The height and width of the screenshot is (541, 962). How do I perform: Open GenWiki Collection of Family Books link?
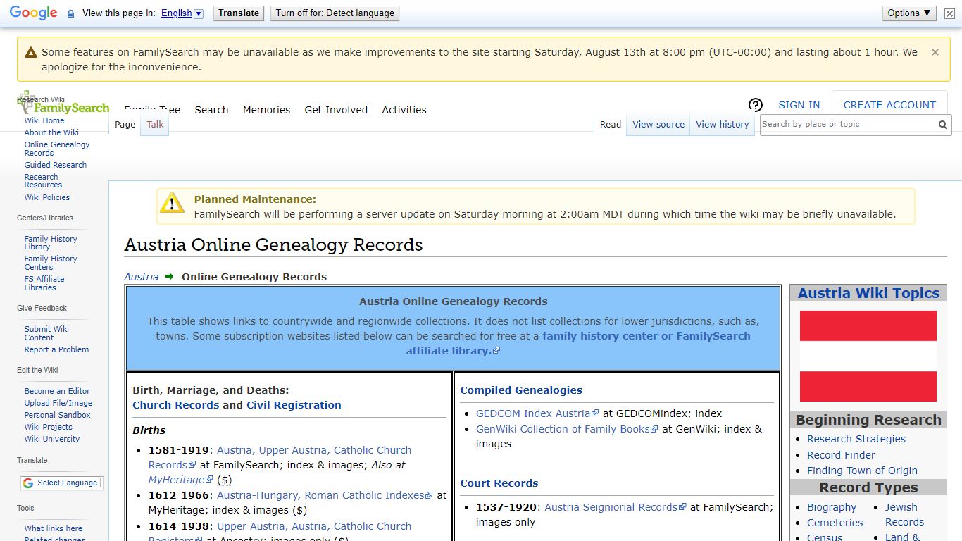pyautogui.click(x=567, y=429)
